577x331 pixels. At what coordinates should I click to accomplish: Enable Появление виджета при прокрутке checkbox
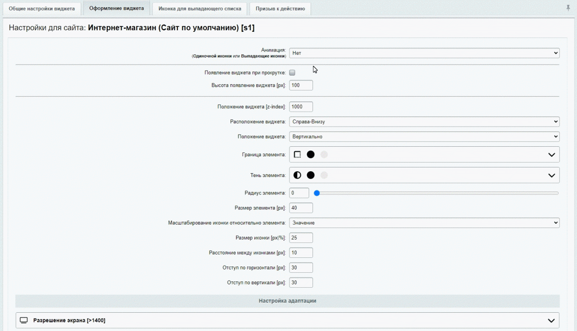pyautogui.click(x=292, y=73)
